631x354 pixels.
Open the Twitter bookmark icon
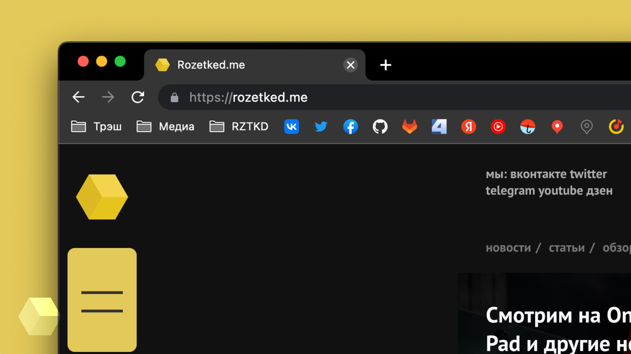point(321,126)
